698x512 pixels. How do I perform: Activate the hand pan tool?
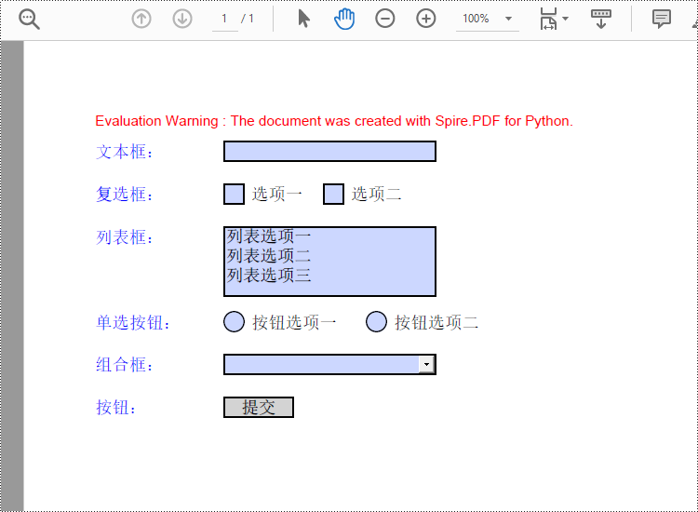pos(344,20)
